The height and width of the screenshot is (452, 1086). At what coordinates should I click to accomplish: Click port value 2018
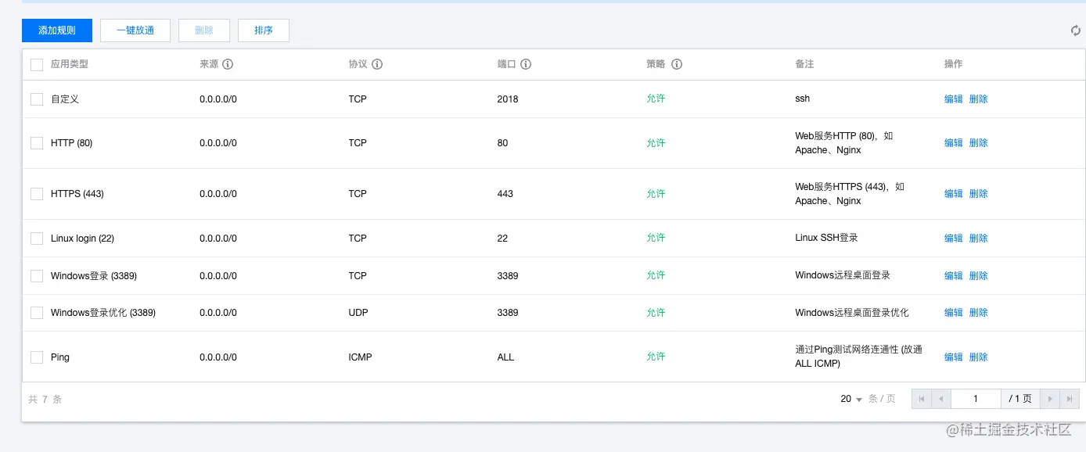(x=508, y=99)
